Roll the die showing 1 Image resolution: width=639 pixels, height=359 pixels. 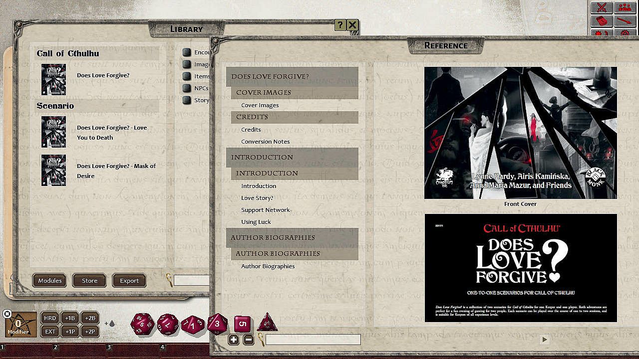[x=193, y=326]
